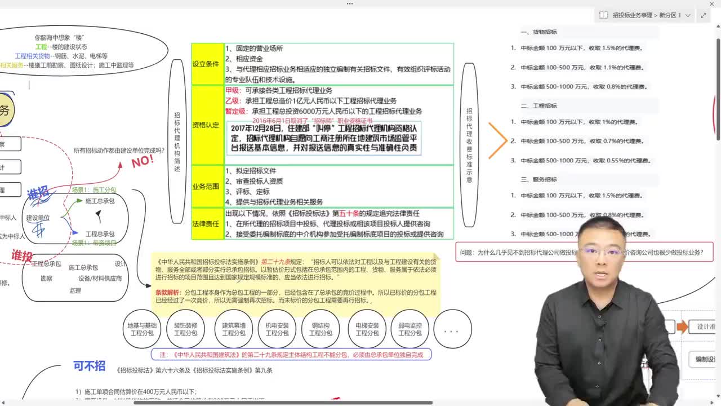
Task: Select the 电梯安装工程分包 ellipse
Action: point(367,329)
